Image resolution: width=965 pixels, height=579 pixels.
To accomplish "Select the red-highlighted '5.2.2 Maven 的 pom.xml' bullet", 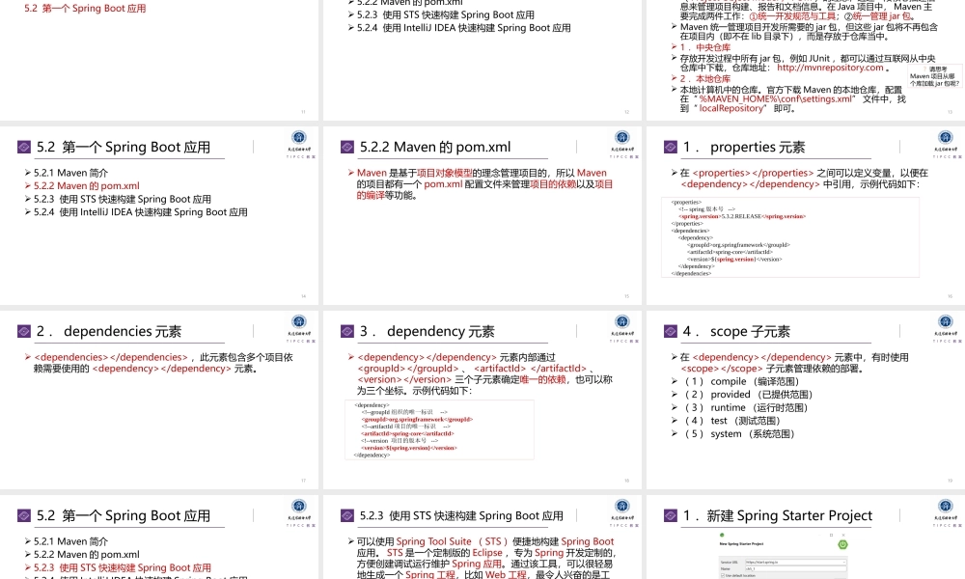I will (86, 186).
